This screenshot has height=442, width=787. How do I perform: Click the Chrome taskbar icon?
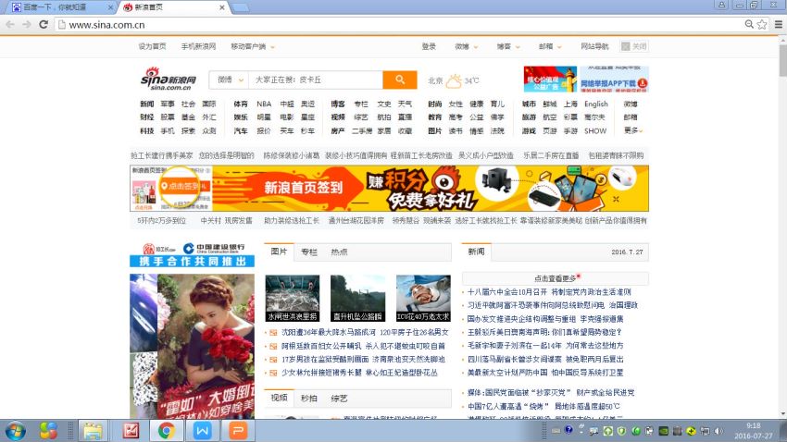pos(166,431)
